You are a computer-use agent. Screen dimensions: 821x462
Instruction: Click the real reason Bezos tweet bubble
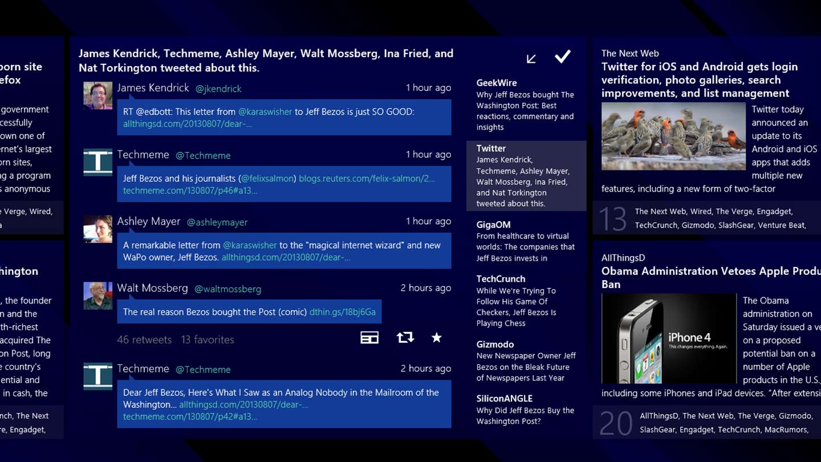[x=249, y=312]
